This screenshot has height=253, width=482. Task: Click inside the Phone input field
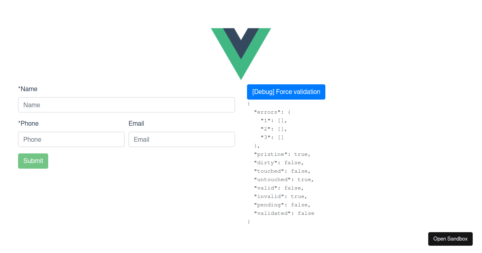tap(71, 139)
